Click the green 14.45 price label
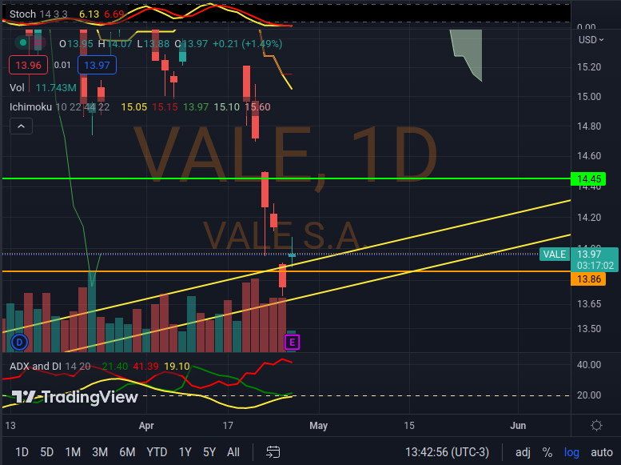This screenshot has width=621, height=465. click(x=589, y=179)
